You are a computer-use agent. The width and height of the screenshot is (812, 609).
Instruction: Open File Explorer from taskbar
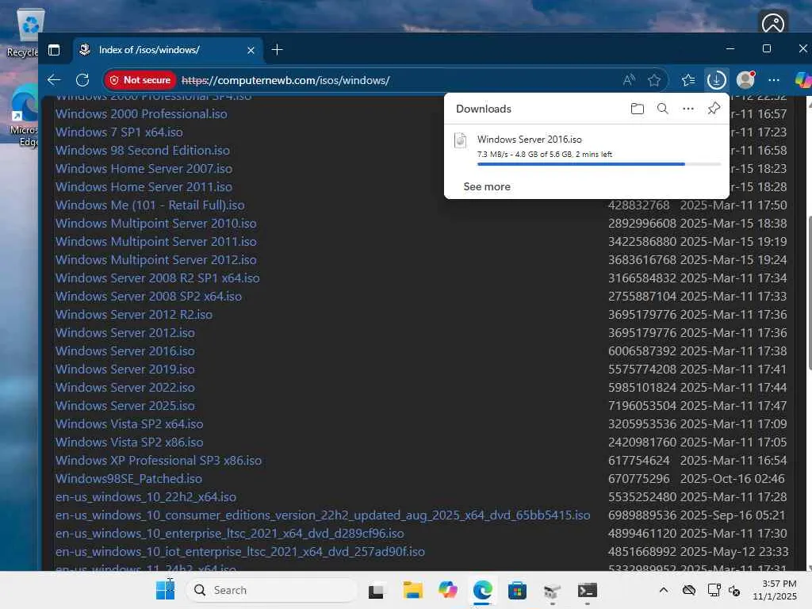[412, 590]
